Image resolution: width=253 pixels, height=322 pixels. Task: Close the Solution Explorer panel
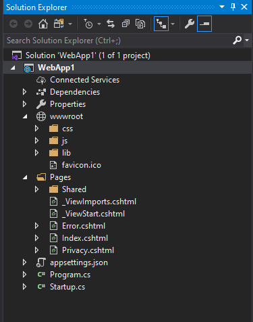click(244, 7)
